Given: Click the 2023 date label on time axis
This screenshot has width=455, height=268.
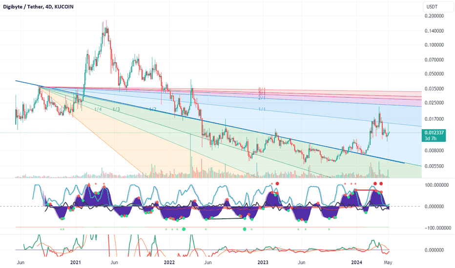Looking at the screenshot, I should (x=263, y=263).
